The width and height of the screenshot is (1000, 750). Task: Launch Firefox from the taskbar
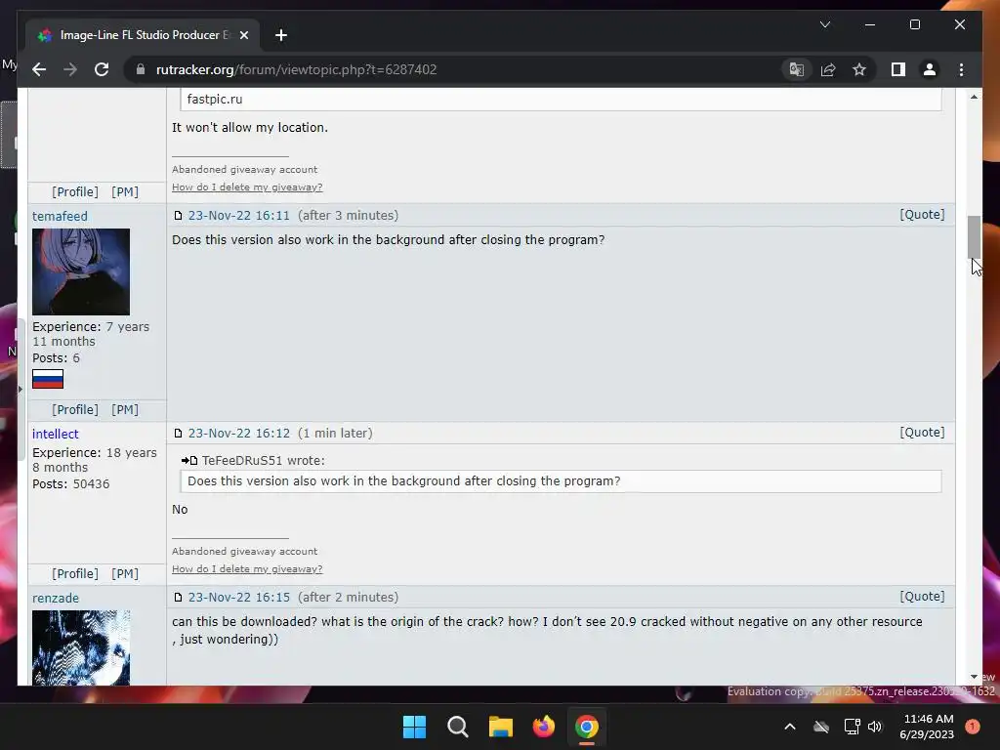[543, 727]
